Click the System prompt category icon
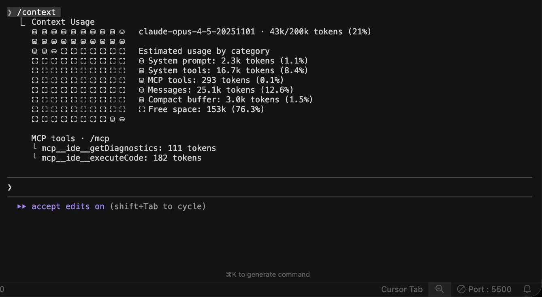This screenshot has height=297, width=542. pyautogui.click(x=141, y=61)
